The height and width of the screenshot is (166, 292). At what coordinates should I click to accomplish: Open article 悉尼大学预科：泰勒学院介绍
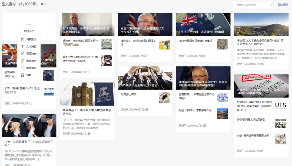point(195,110)
